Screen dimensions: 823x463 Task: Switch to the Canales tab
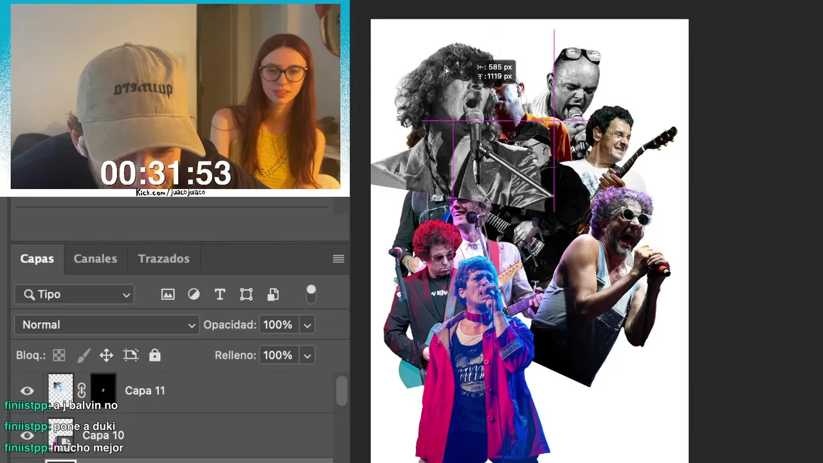coord(95,259)
